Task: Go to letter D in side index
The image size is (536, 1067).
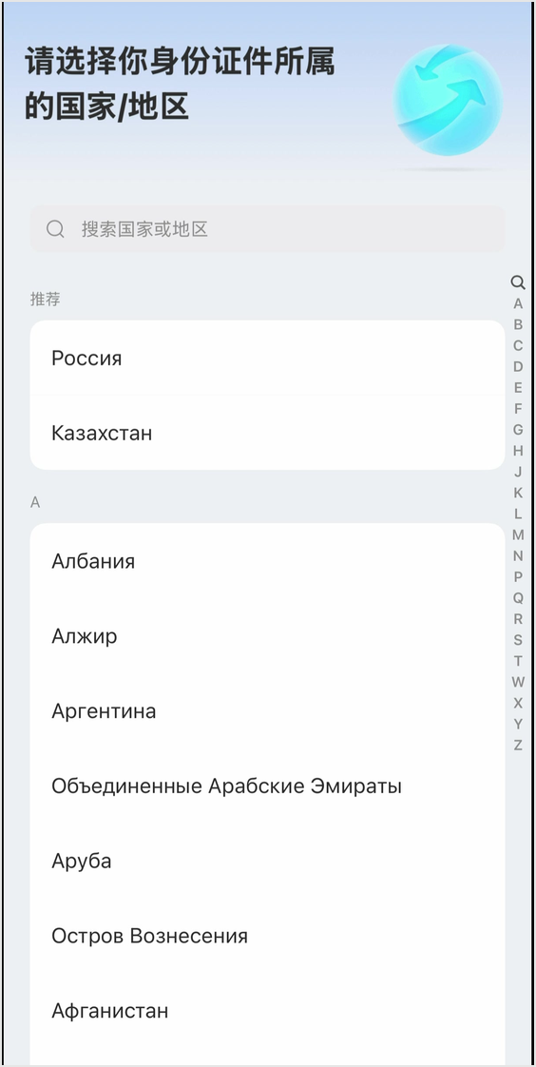Action: click(x=518, y=367)
